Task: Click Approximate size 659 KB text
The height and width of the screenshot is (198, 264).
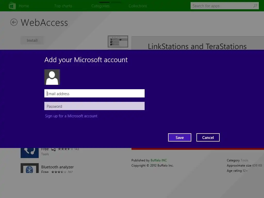Action: click(x=244, y=166)
